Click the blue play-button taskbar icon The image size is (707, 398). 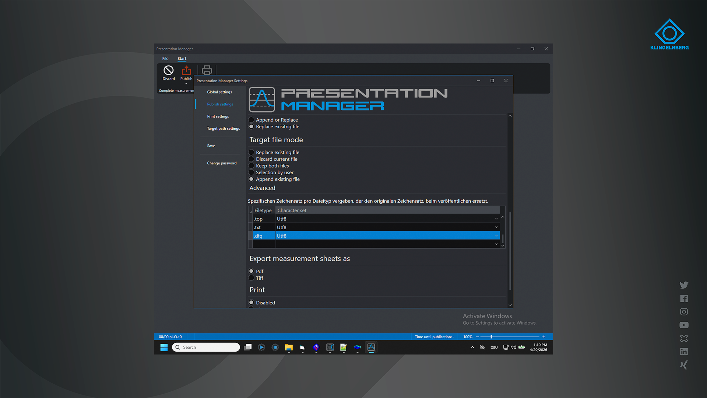[261, 347]
